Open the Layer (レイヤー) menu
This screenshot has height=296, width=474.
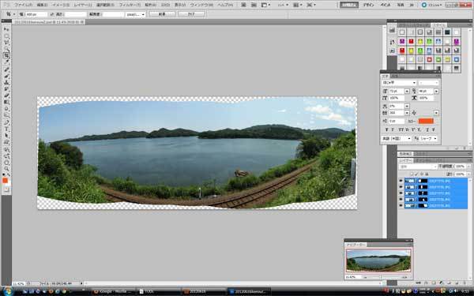[83, 6]
